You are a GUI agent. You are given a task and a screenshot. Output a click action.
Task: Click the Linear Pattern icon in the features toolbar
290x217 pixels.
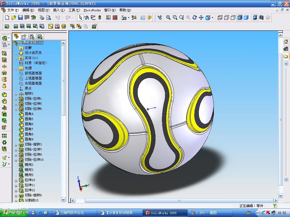click(4, 136)
